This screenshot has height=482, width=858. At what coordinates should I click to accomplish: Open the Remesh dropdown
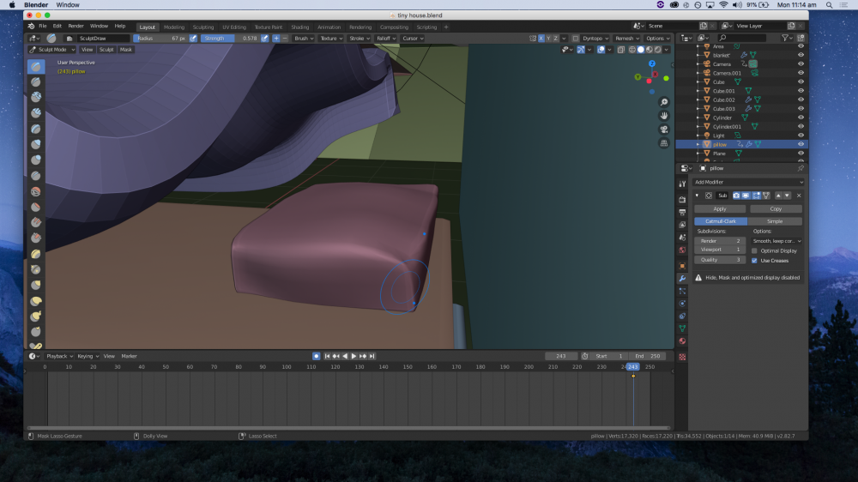[x=627, y=39]
